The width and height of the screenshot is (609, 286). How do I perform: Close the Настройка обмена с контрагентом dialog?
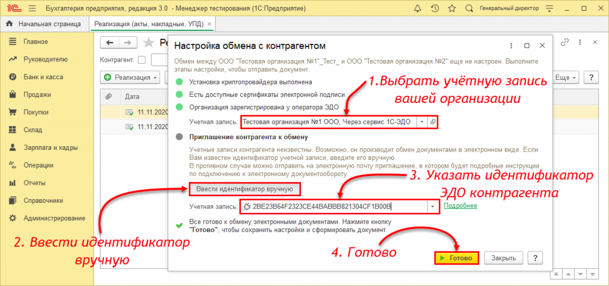pos(542,45)
